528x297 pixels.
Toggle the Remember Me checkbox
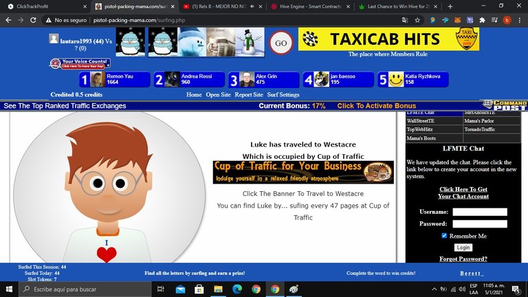tap(444, 236)
